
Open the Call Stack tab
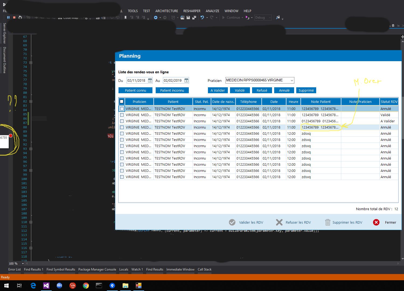(x=204, y=269)
